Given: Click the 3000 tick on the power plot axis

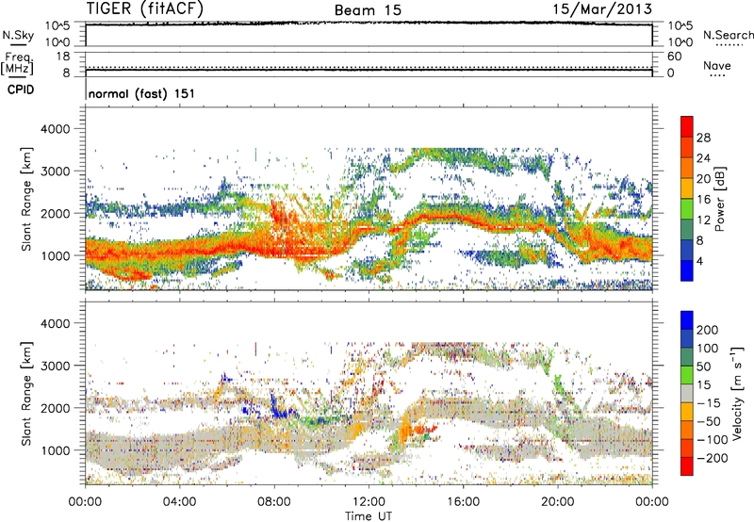Looking at the screenshot, I should click(x=55, y=171).
